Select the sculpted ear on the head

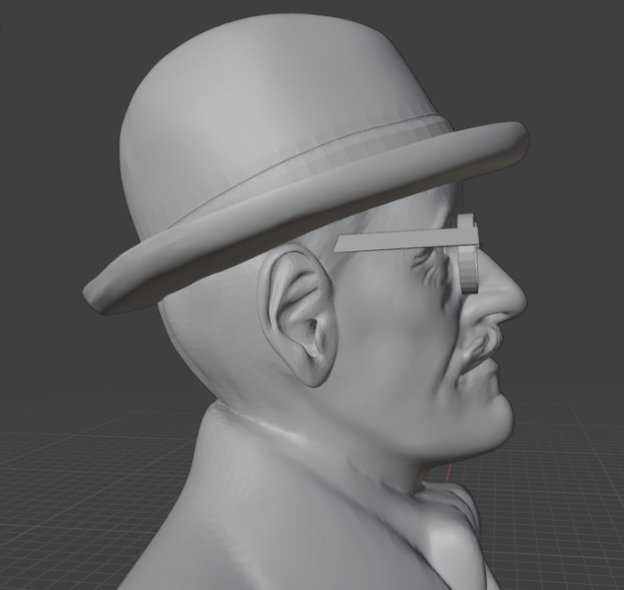point(299,316)
